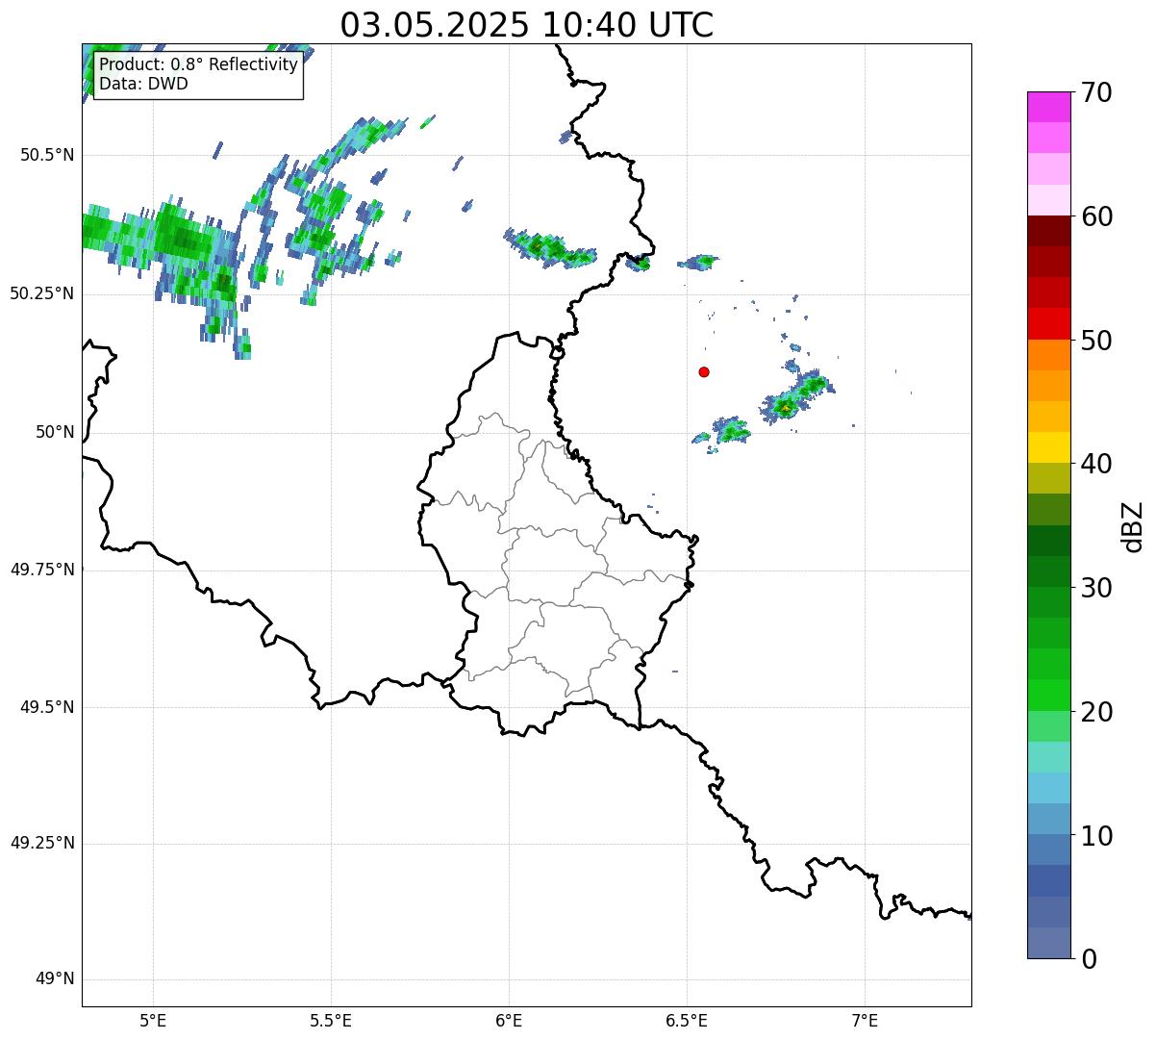Click the '6°E' longitude label
The height and width of the screenshot is (1040, 1156).
click(x=509, y=1021)
